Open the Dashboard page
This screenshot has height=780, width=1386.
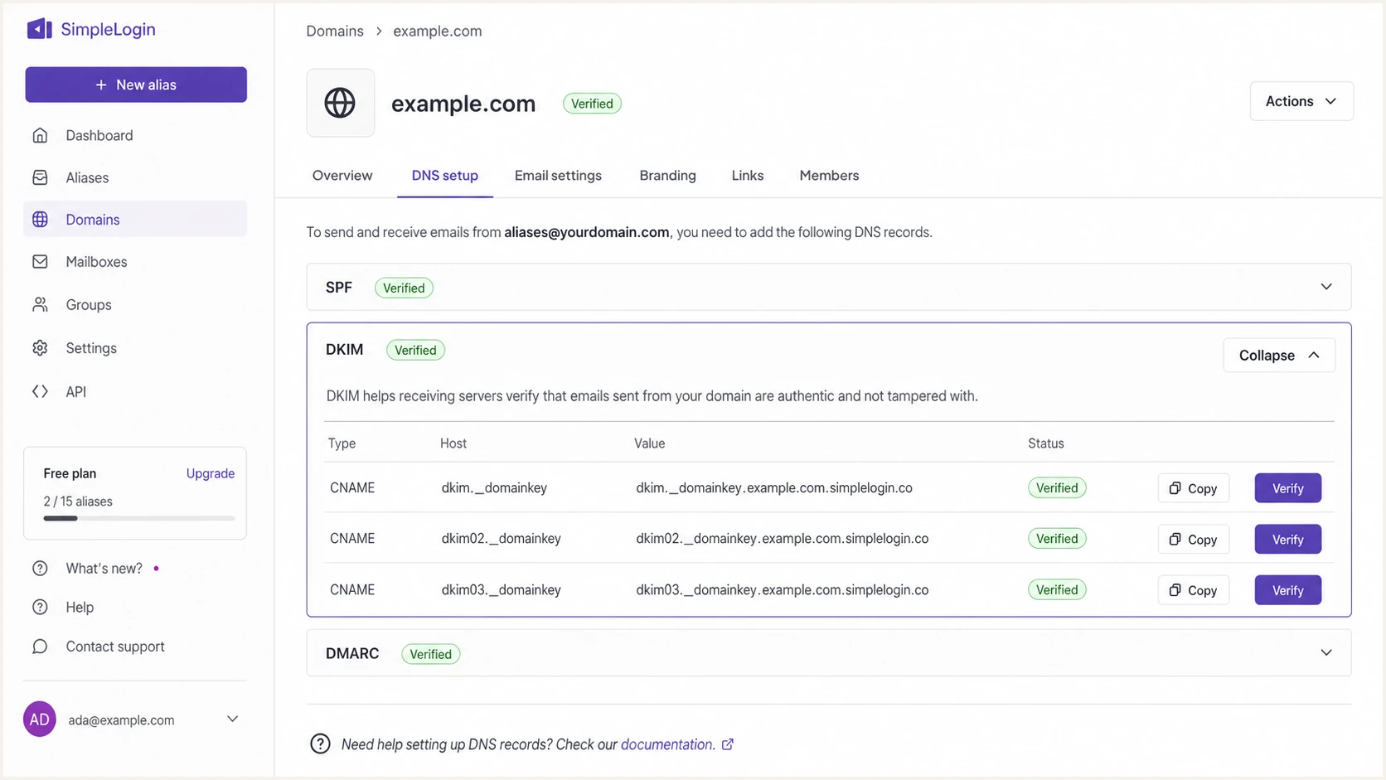pyautogui.click(x=135, y=135)
